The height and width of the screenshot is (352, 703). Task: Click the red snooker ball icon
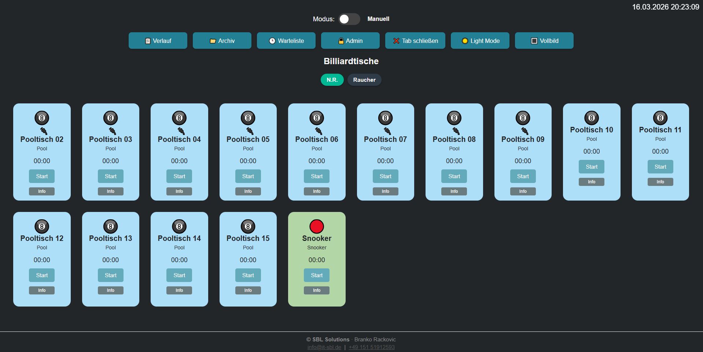coord(317,226)
